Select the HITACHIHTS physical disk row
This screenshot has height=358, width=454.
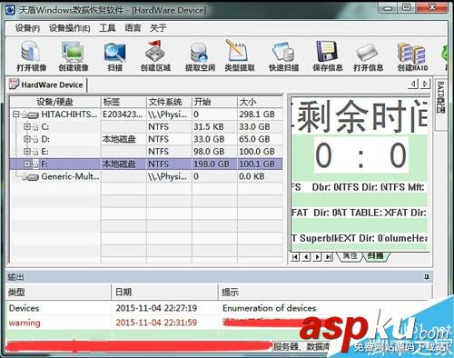tap(146, 114)
